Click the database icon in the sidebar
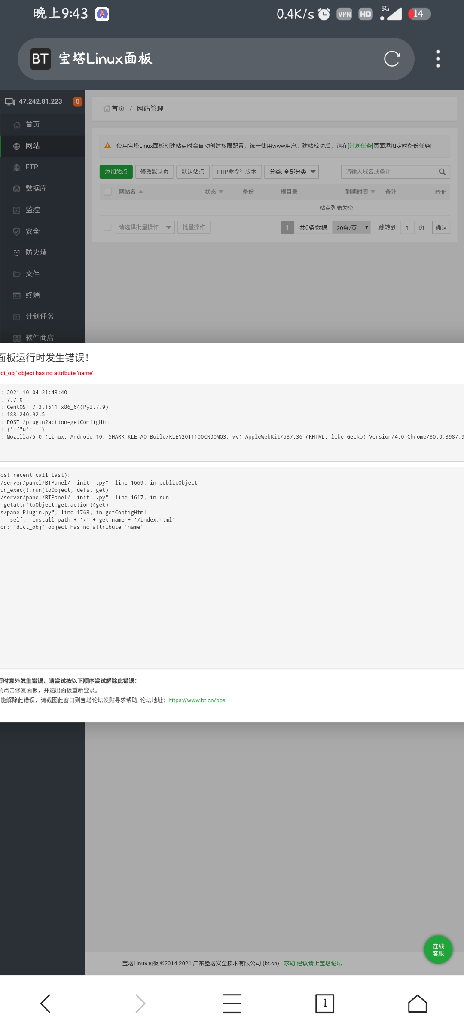 [17, 189]
